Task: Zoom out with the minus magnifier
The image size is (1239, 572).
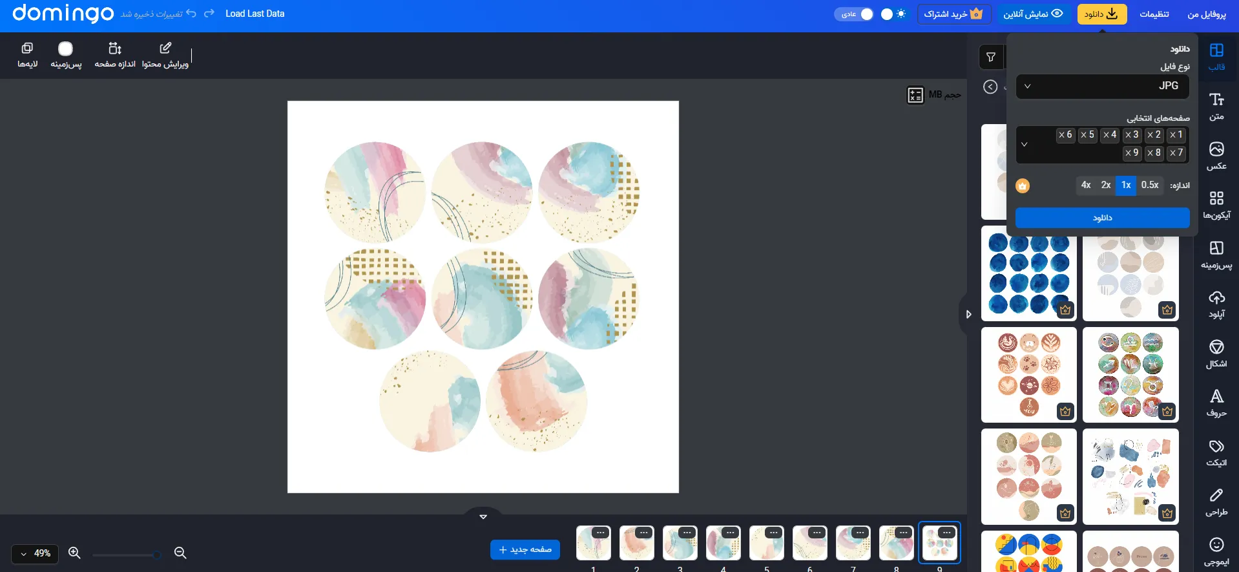Action: [x=180, y=553]
